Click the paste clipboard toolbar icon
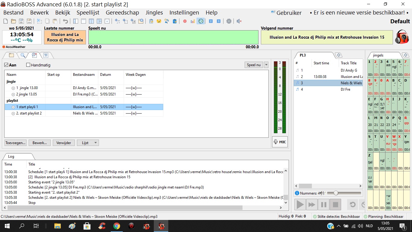This screenshot has height=232, width=412. [x=55, y=21]
